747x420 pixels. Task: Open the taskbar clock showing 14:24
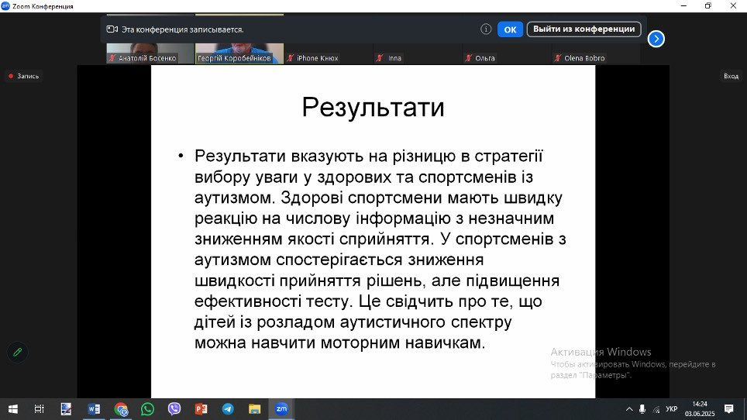click(700, 408)
